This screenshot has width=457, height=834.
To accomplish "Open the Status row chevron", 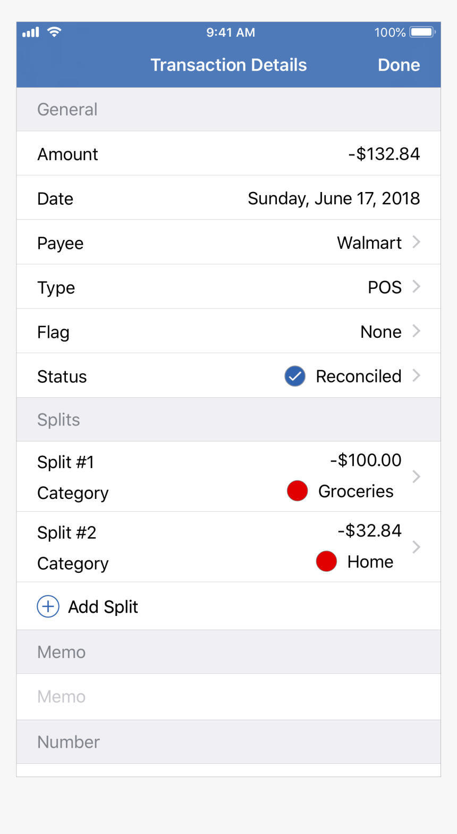I will point(417,376).
